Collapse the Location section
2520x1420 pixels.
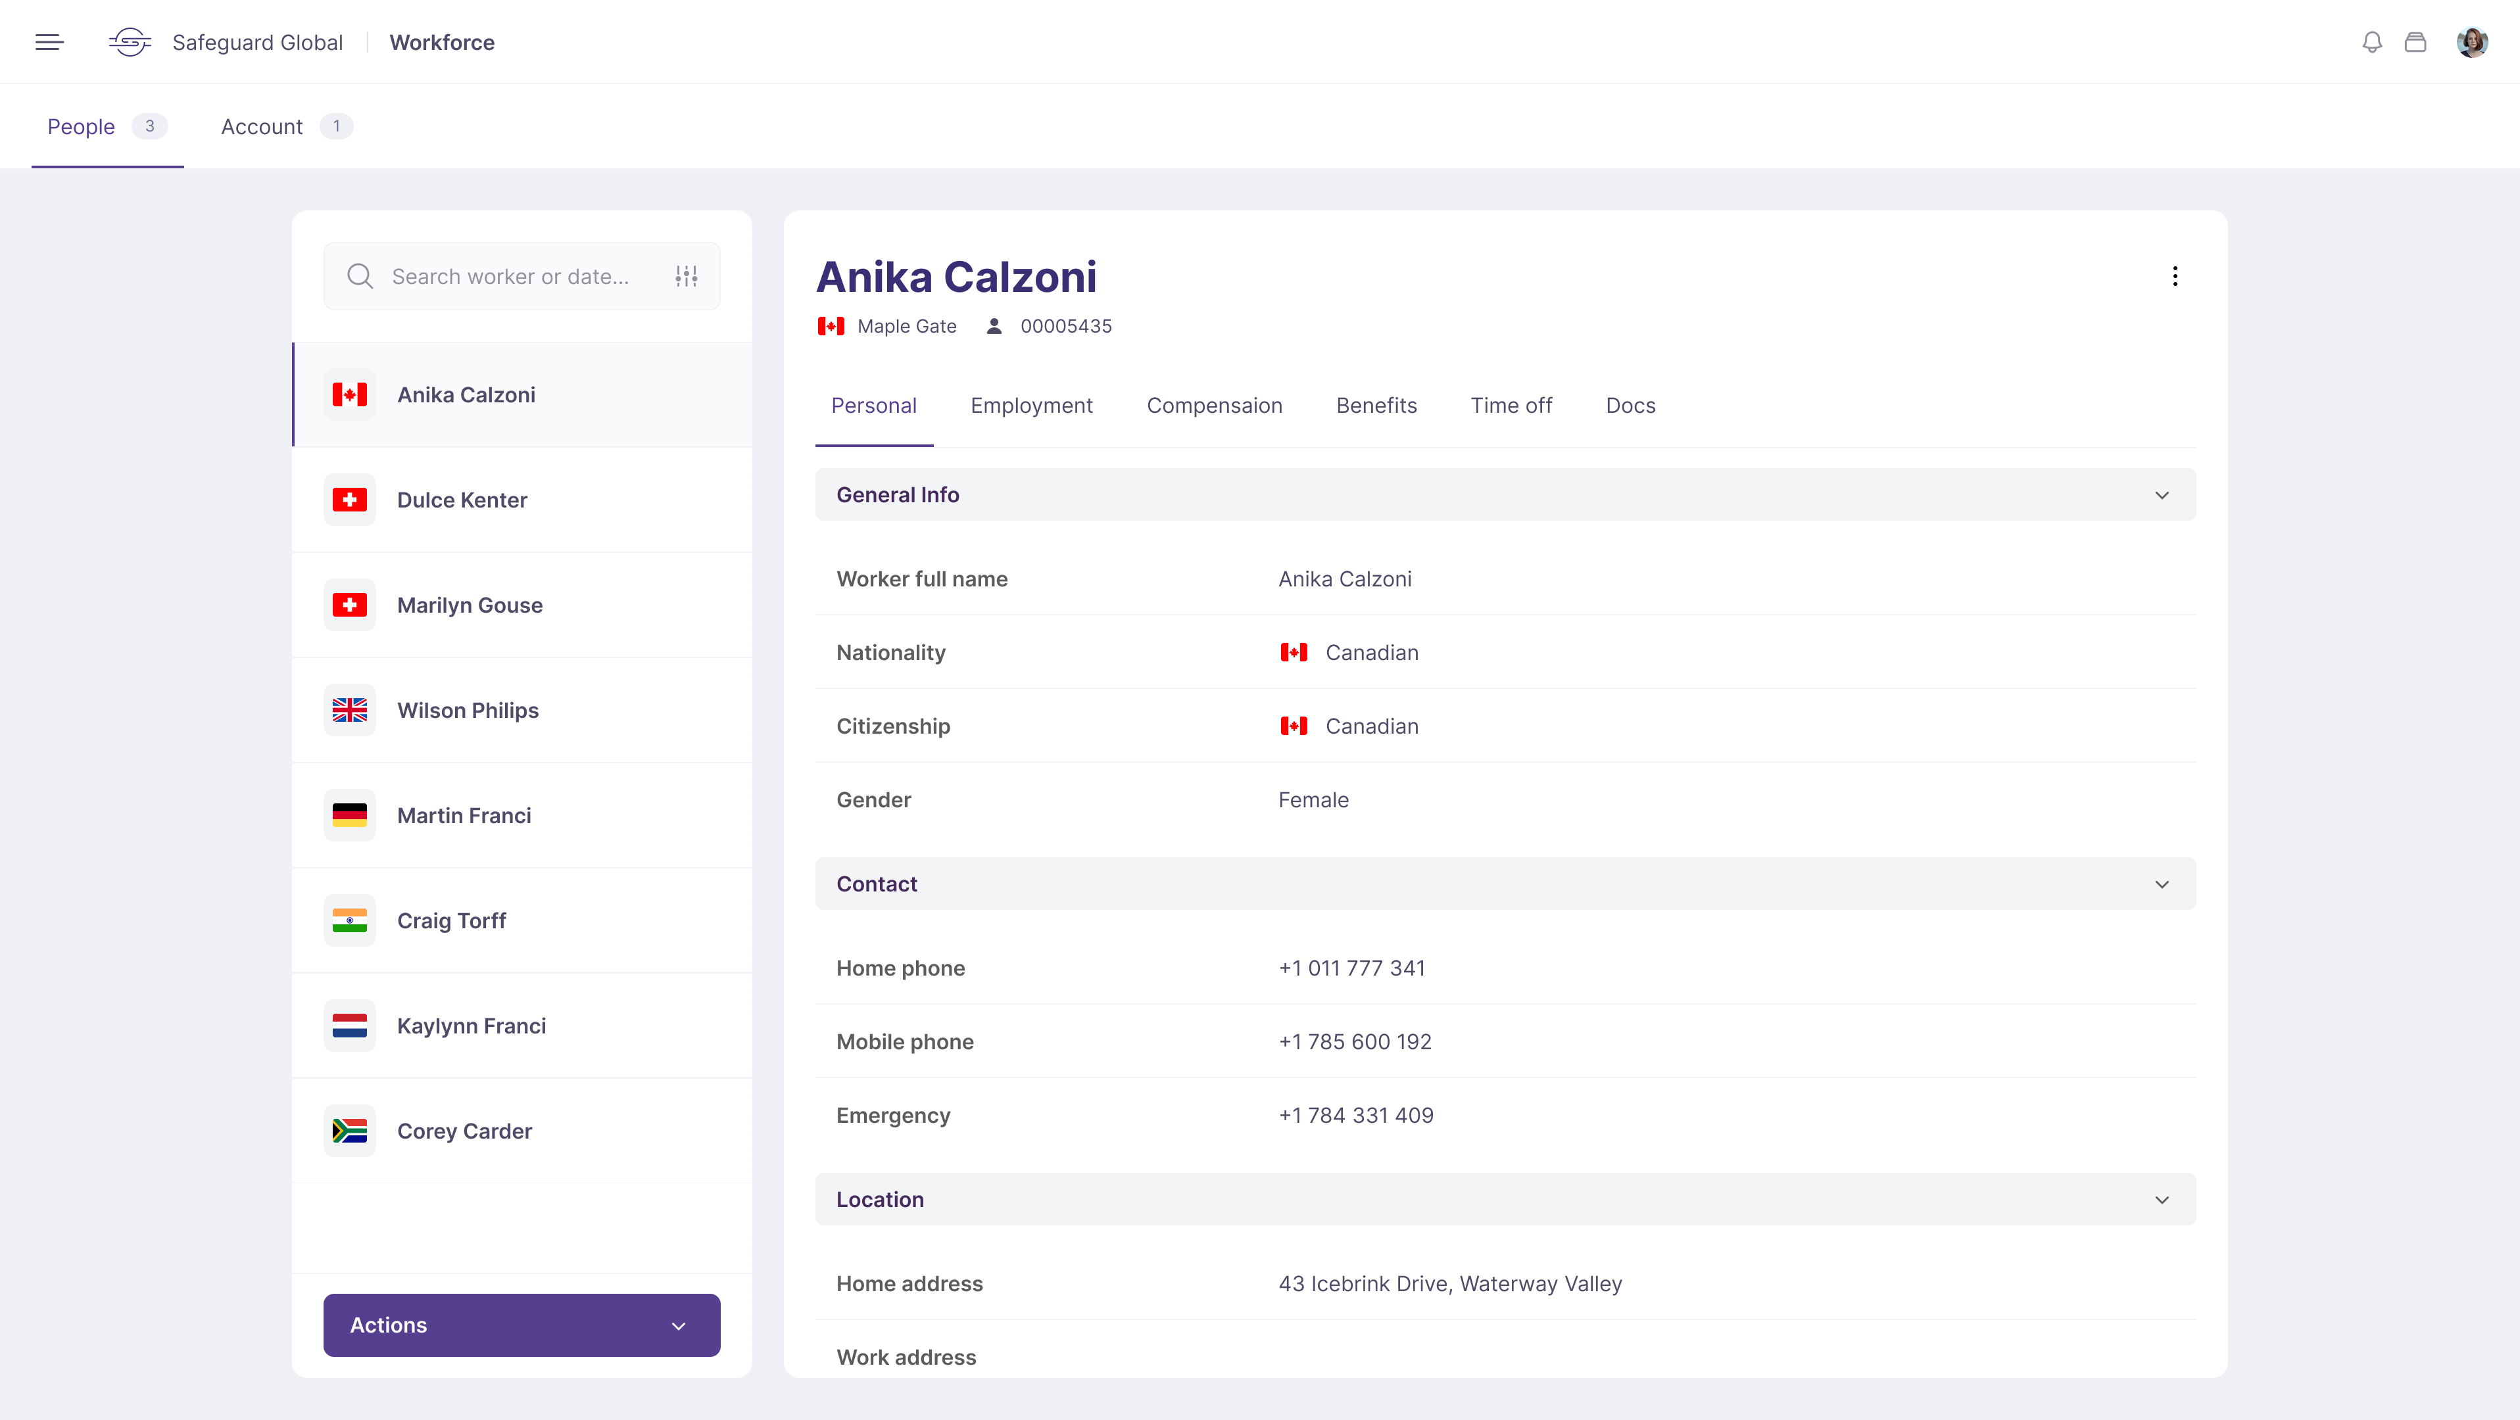point(2161,1200)
